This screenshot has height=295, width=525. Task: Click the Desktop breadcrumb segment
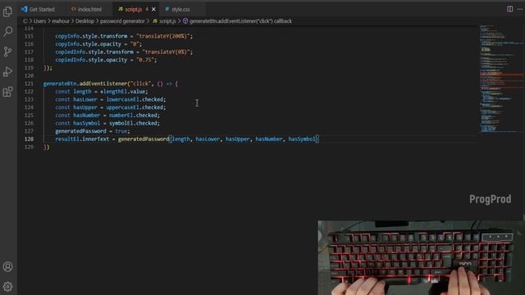click(84, 21)
